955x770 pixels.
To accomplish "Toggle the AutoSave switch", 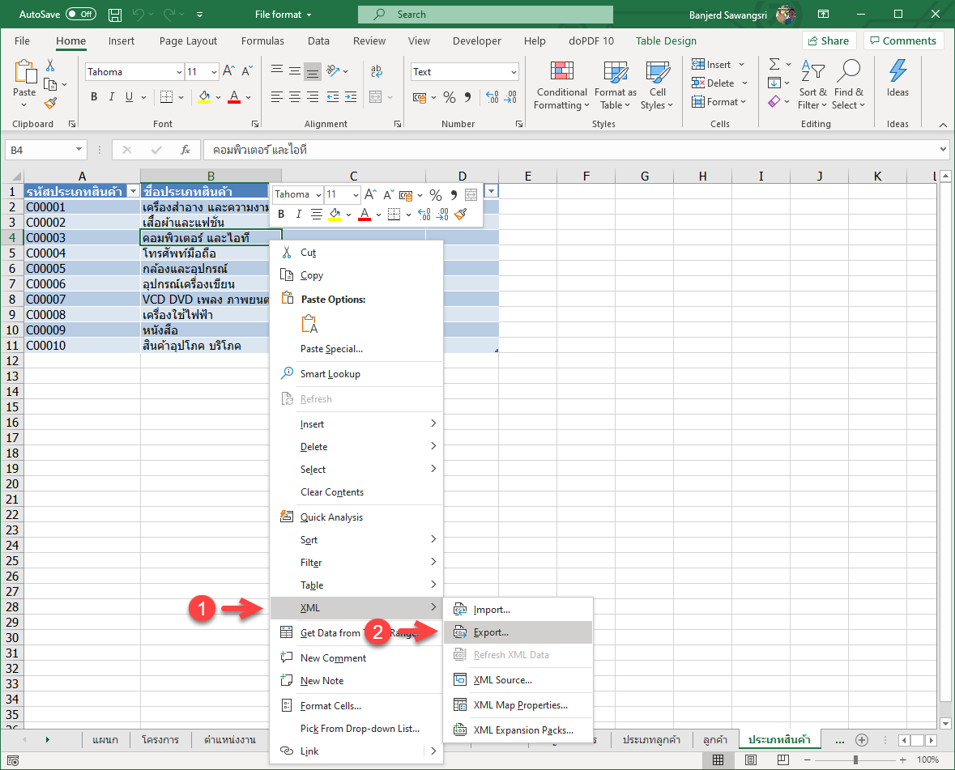I will pos(81,14).
